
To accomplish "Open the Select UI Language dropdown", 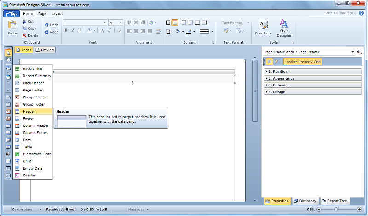I will coord(340,13).
